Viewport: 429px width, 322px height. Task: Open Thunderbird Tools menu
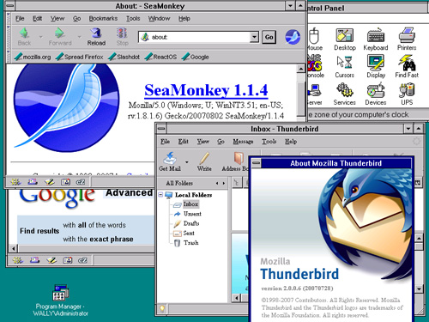[x=269, y=142]
